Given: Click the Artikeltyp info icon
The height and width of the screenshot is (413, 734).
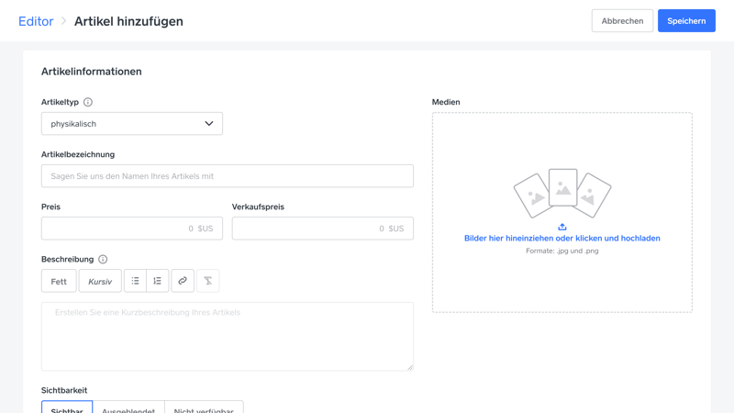Looking at the screenshot, I should (x=88, y=102).
